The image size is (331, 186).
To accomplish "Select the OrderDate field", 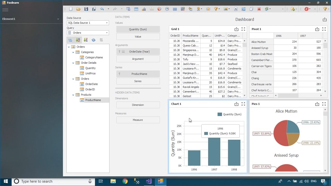I will [91, 84].
